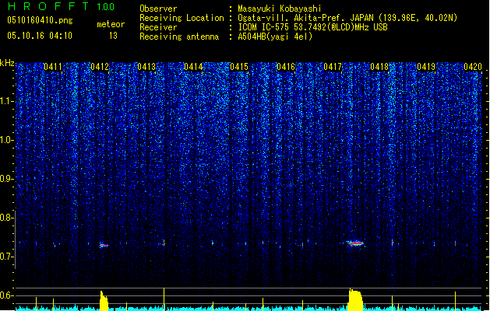Click the 0419 time marker

pos(426,67)
